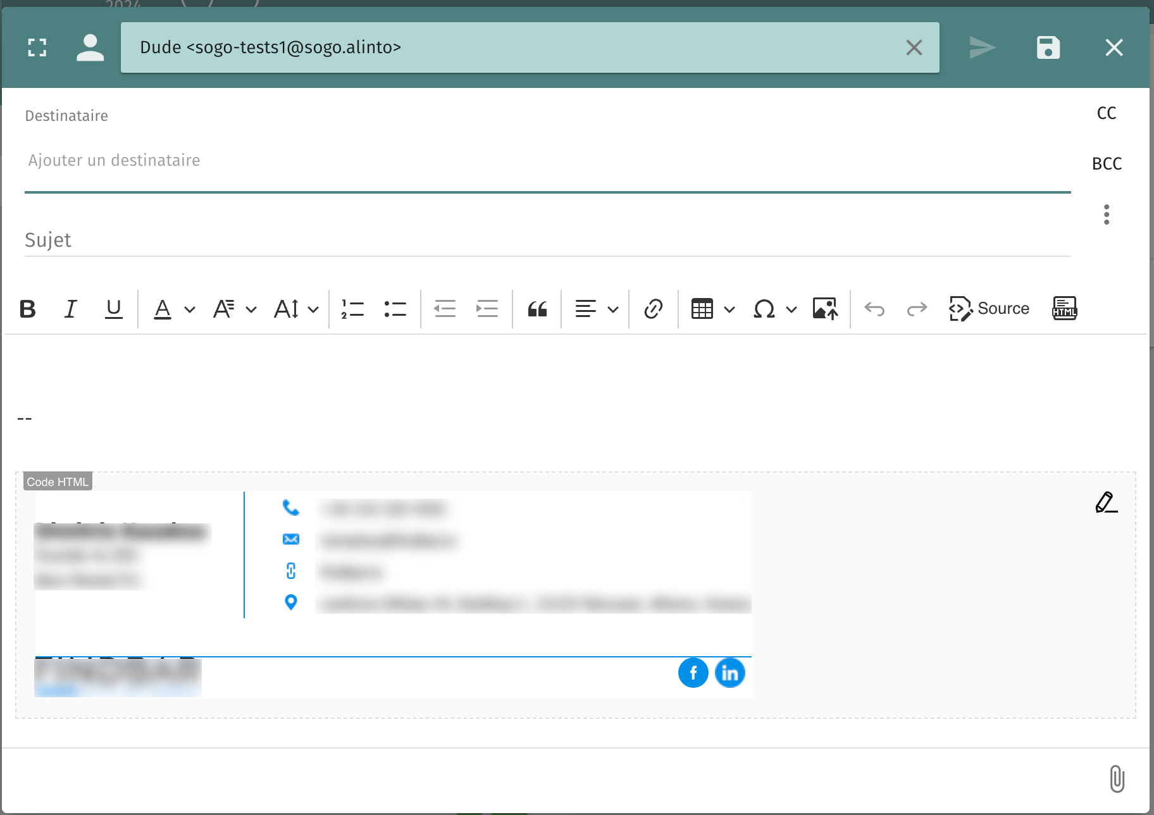Screen dimensions: 1154x815
Task: Open the three-dot more options menu
Action: pos(1106,215)
